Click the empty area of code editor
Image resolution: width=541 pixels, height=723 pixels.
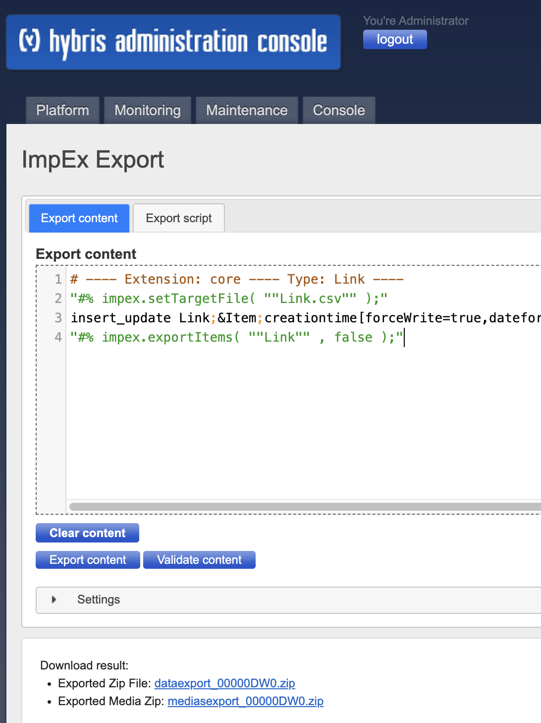(303, 422)
